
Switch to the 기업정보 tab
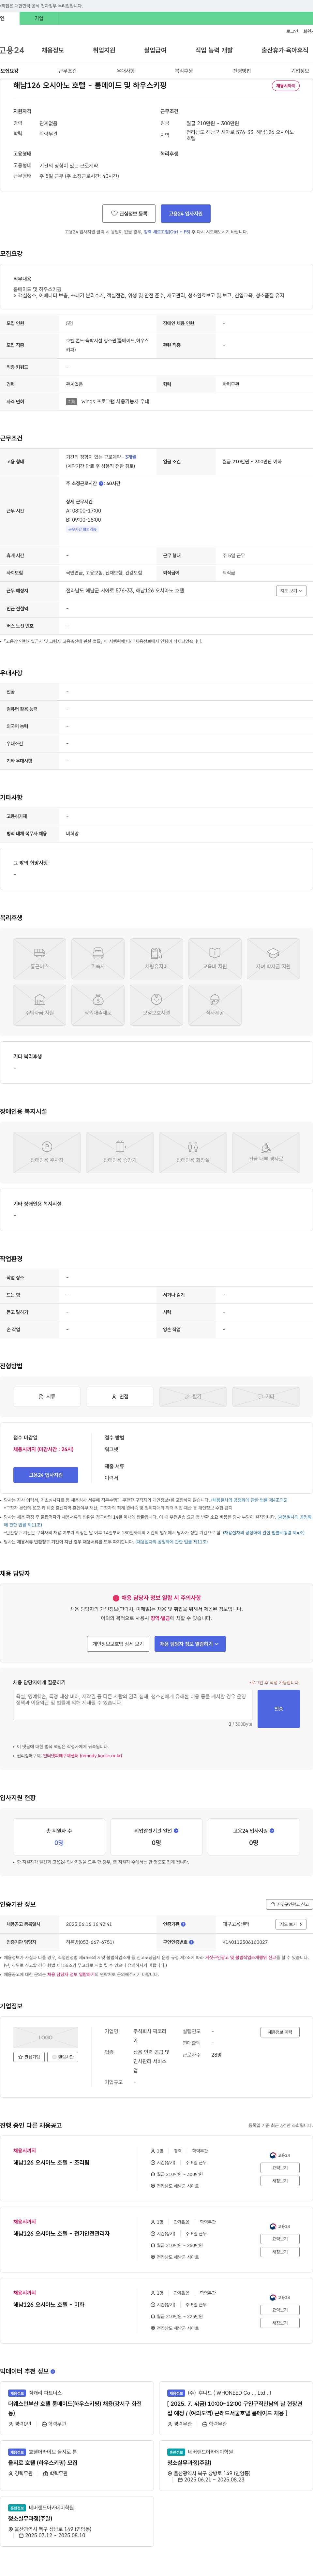coord(300,71)
